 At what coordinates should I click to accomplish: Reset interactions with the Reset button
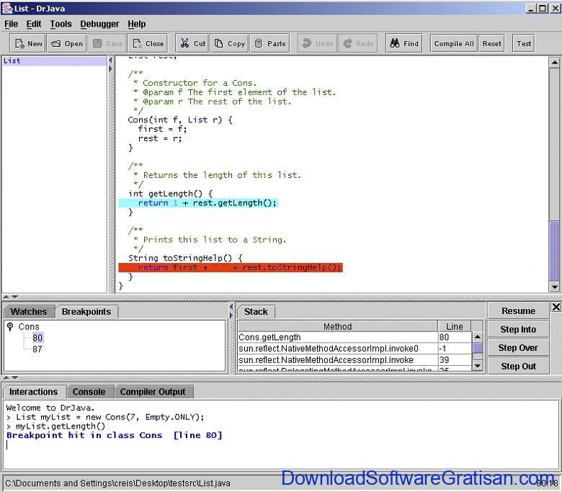491,43
